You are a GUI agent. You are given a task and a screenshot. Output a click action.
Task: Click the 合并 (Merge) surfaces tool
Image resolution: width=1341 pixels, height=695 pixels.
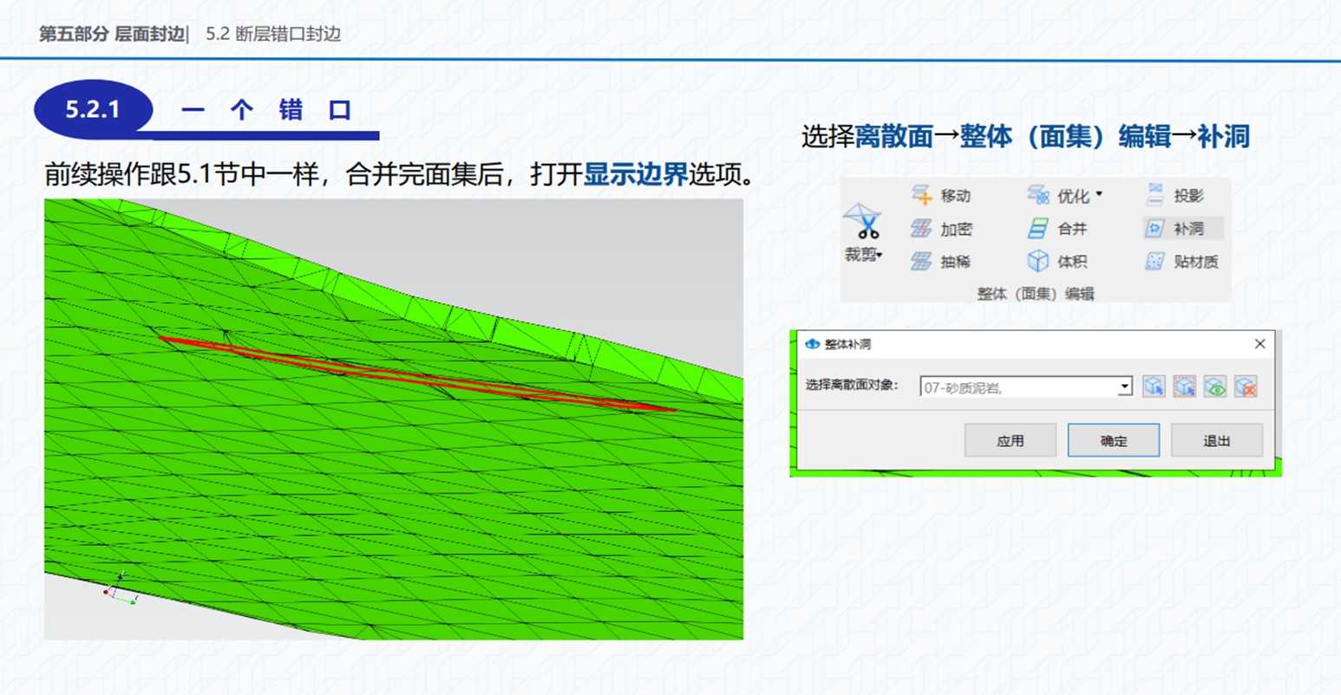(x=1057, y=229)
